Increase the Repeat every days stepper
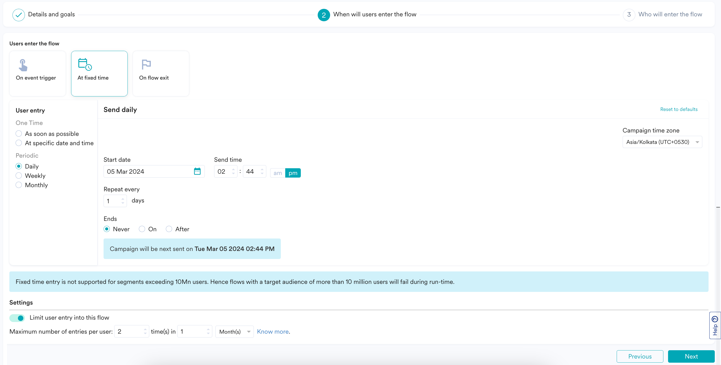The width and height of the screenshot is (721, 365). [123, 199]
